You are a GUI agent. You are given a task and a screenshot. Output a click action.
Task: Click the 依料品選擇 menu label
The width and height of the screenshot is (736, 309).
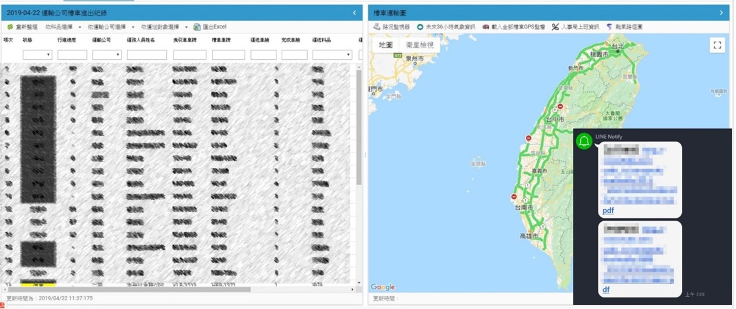coord(60,27)
